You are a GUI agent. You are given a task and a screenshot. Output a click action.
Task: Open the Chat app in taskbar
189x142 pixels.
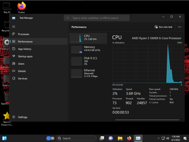(x=111, y=138)
